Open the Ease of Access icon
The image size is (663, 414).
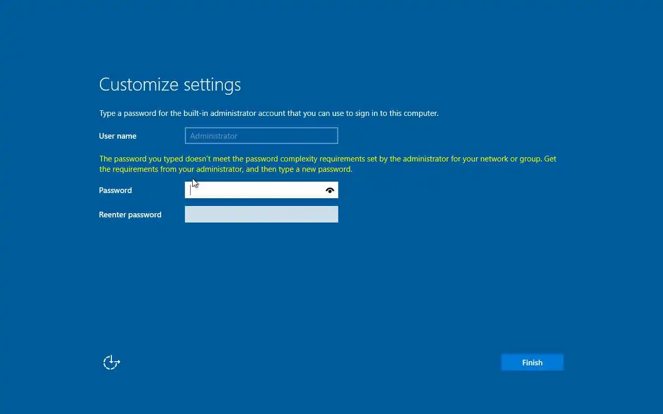click(111, 362)
